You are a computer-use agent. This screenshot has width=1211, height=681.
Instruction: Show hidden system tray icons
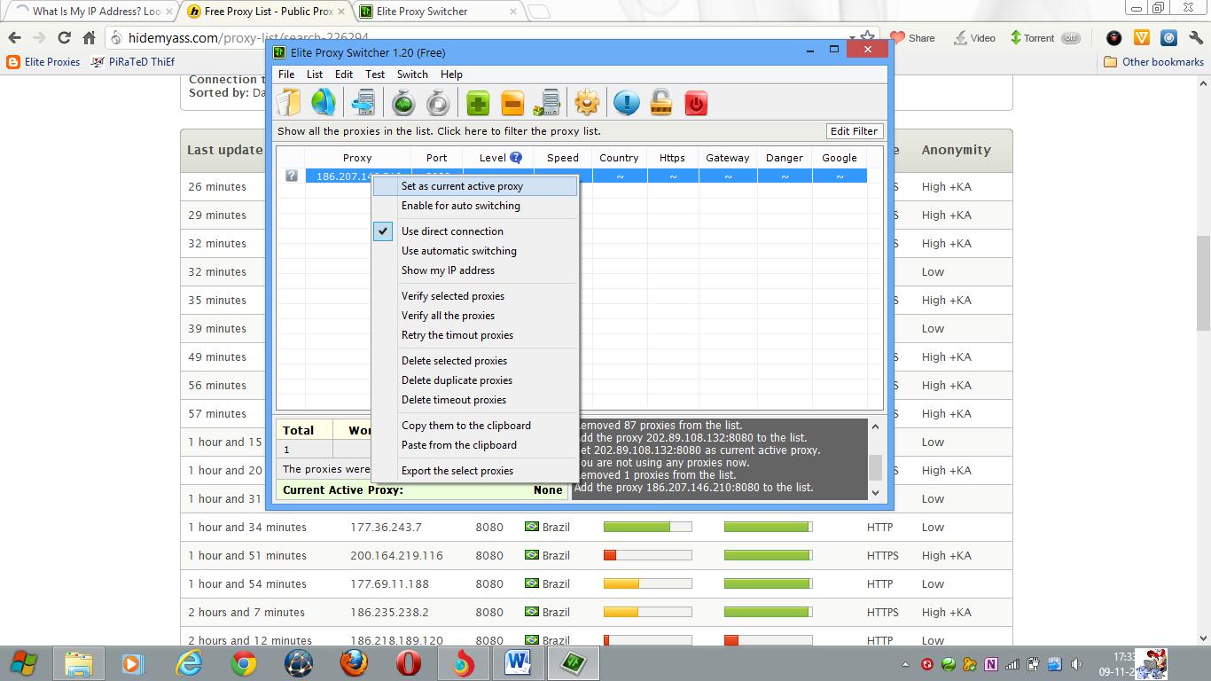[x=905, y=663]
